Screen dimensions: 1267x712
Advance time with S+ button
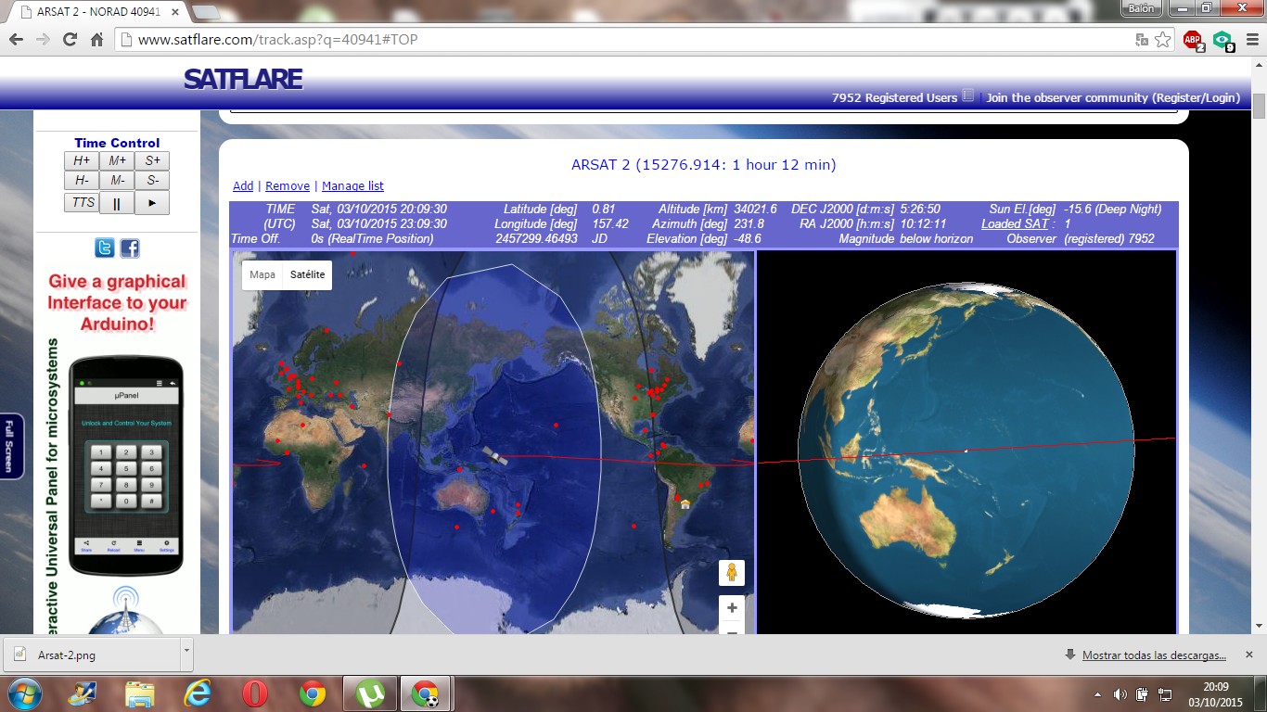point(152,160)
